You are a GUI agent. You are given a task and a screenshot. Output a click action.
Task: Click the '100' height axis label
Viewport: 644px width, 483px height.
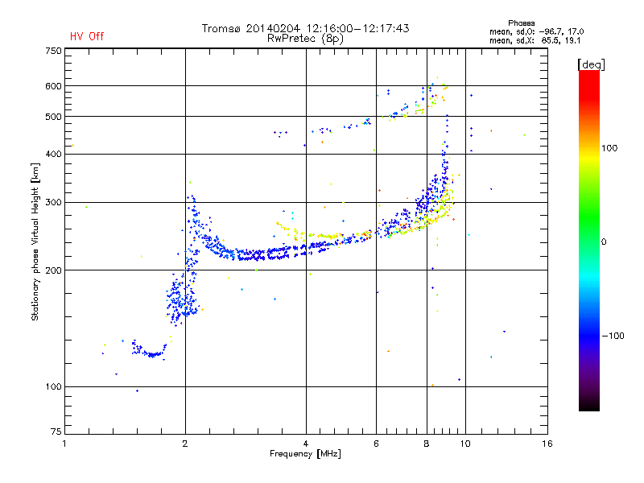pos(53,386)
